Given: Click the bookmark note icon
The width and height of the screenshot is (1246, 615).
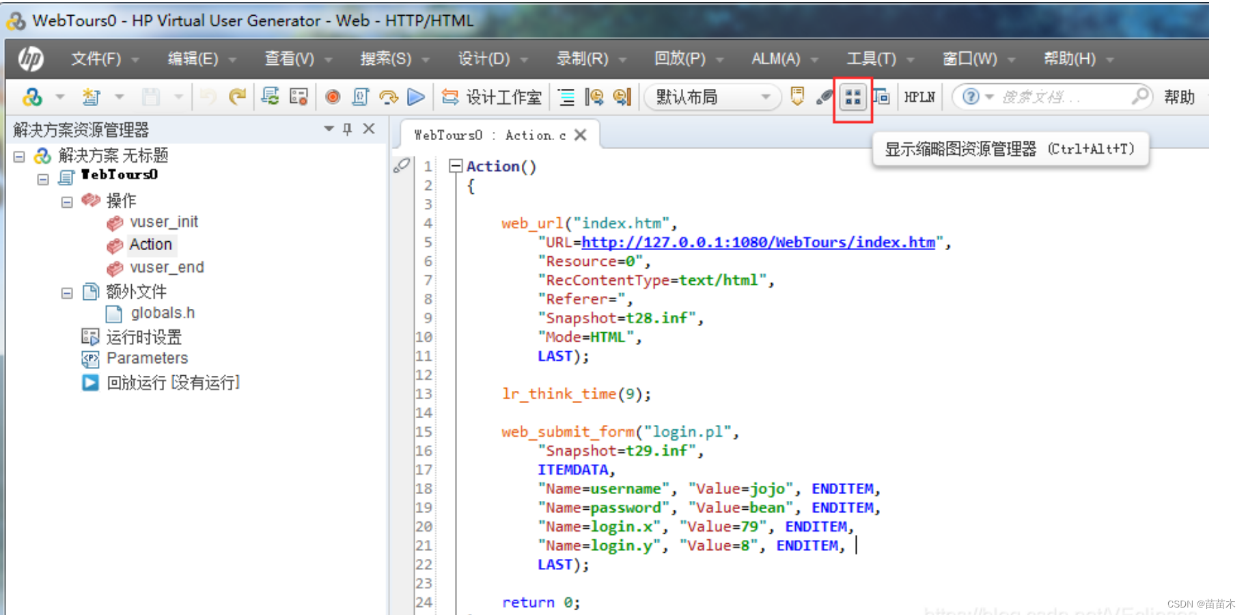Looking at the screenshot, I should (797, 97).
